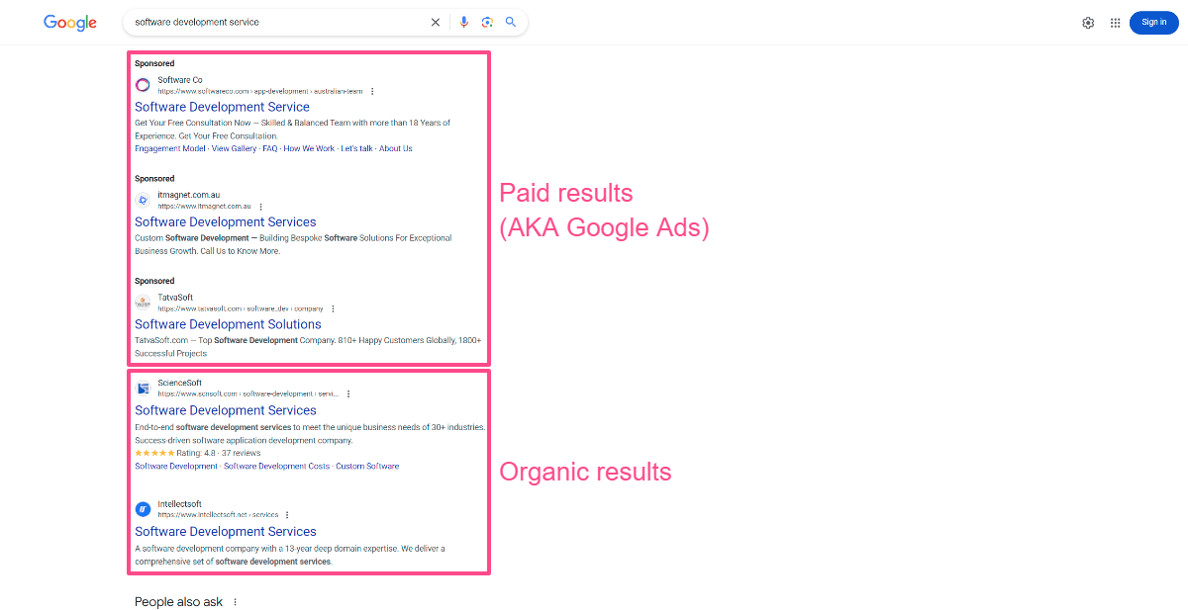1188x610 pixels.
Task: Open Intellectsoft's Software Development Services result
Action: pyautogui.click(x=226, y=532)
